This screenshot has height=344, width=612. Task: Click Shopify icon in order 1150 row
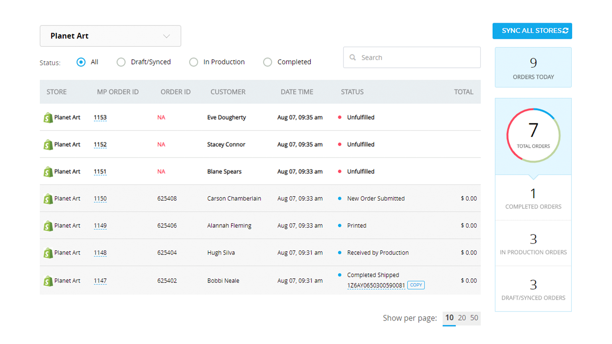pyautogui.click(x=48, y=199)
